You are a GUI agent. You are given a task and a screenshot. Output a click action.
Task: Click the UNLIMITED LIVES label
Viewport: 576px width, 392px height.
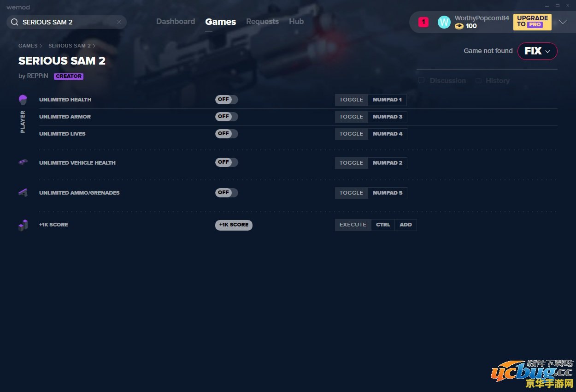click(x=62, y=134)
